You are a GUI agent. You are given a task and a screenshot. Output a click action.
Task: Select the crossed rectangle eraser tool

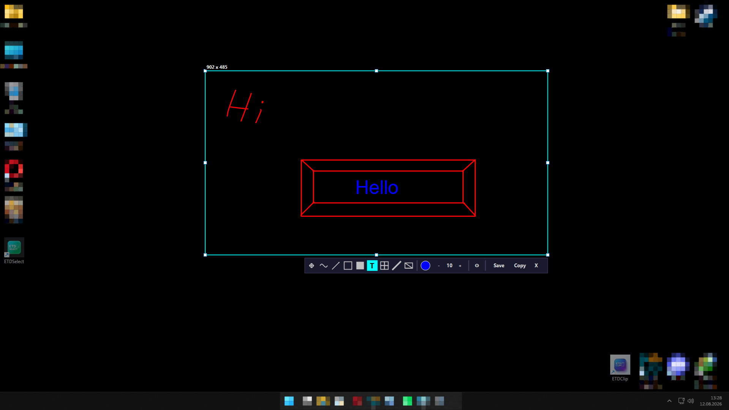[x=409, y=266]
